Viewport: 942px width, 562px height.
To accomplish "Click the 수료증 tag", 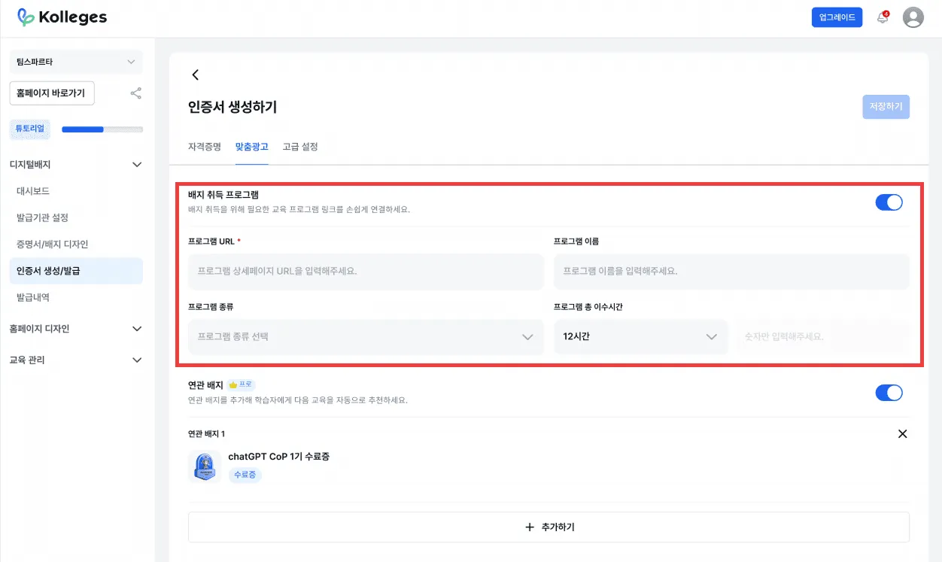I will click(x=245, y=475).
